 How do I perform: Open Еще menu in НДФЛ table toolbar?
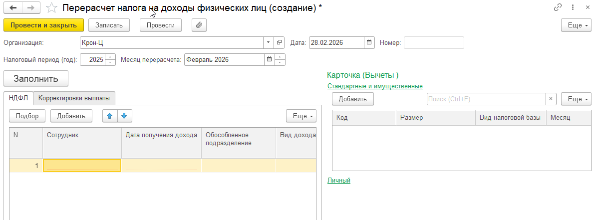point(301,116)
